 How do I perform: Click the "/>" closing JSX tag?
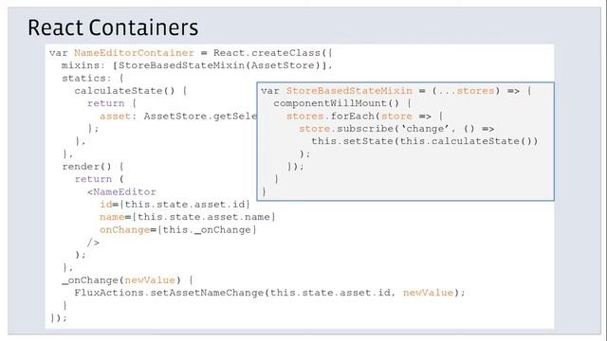93,242
